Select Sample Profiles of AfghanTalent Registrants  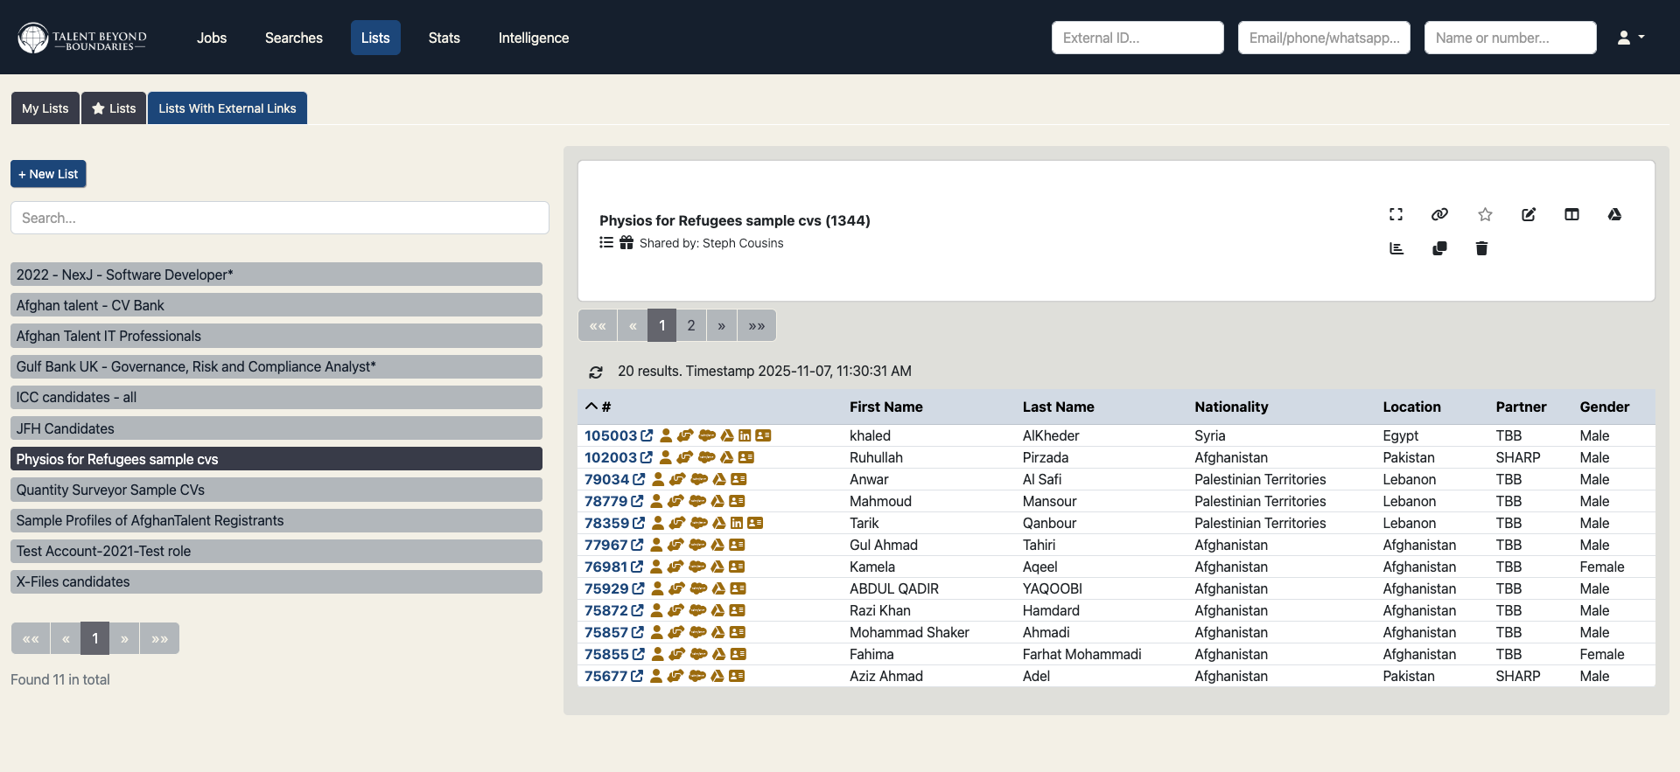(276, 520)
